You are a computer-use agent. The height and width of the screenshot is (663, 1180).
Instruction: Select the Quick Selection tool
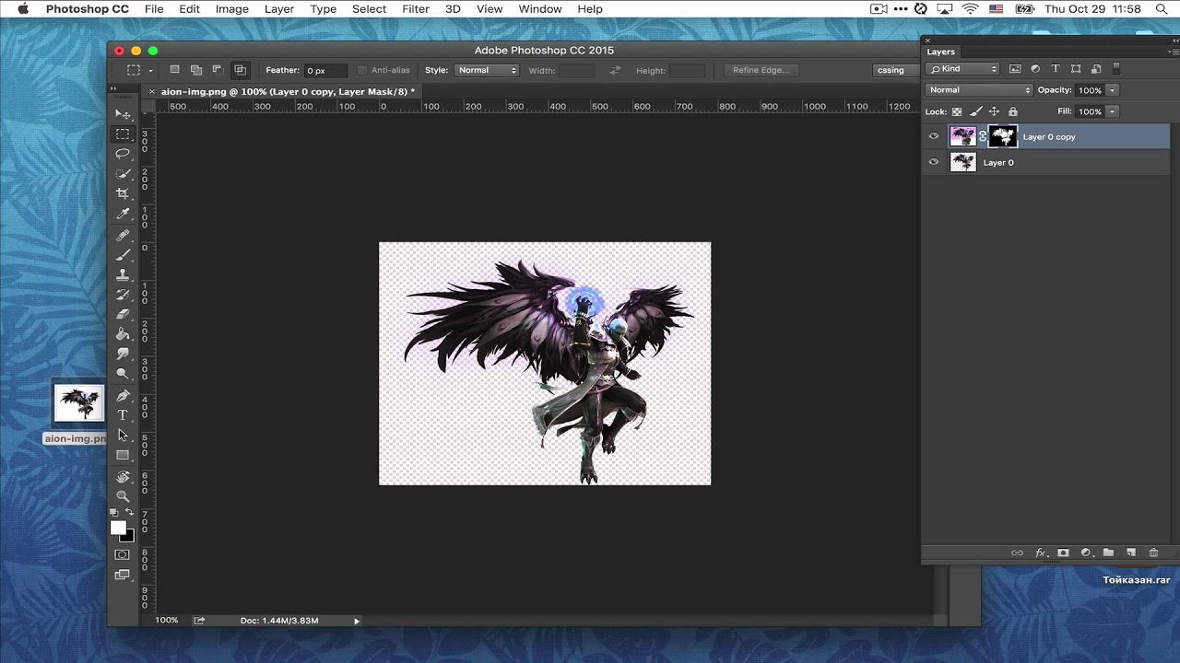[x=123, y=174]
